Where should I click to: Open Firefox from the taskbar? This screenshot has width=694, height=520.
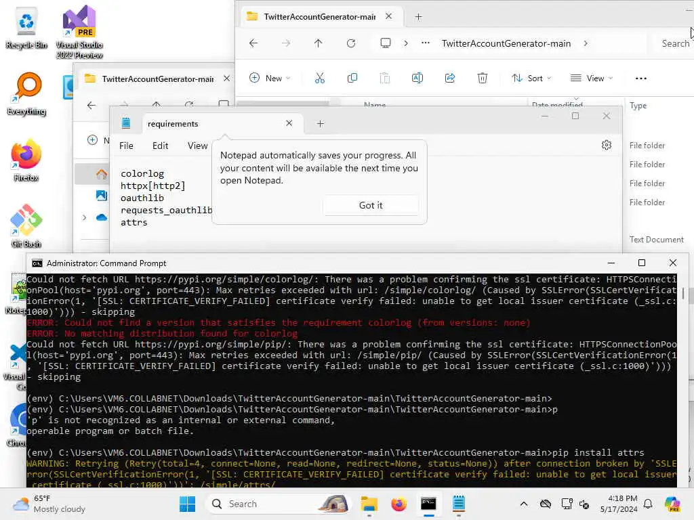pos(399,504)
